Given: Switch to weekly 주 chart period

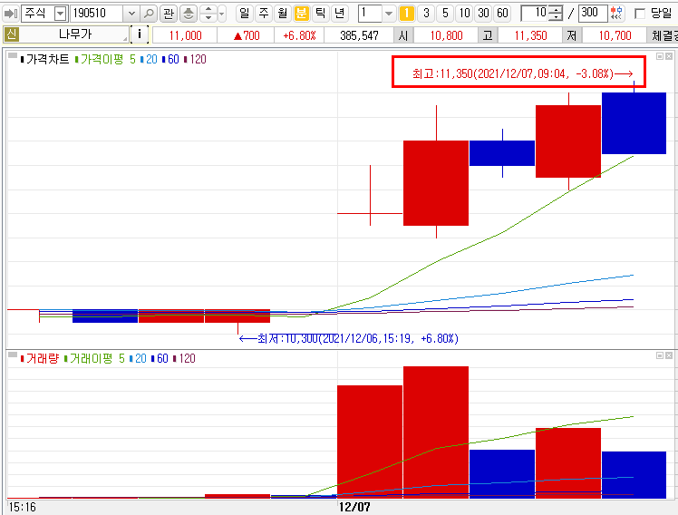Looking at the screenshot, I should 264,14.
